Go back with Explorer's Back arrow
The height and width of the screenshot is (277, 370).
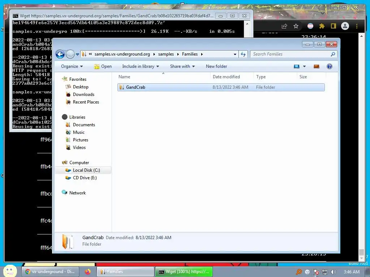pos(60,54)
